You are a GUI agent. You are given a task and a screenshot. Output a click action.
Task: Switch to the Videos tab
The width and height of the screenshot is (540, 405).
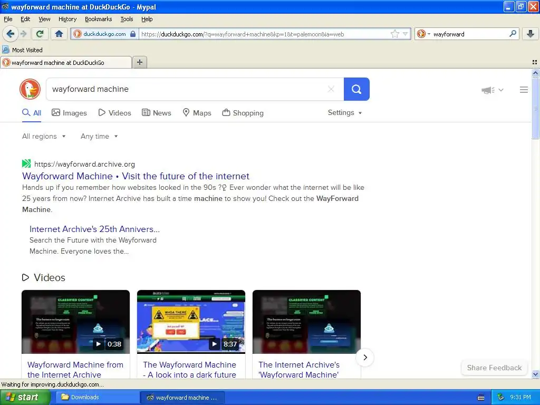pos(114,113)
